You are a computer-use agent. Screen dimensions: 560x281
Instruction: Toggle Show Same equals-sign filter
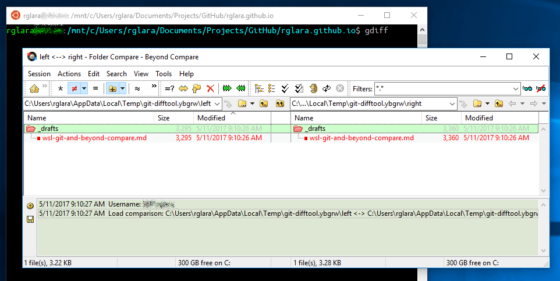pyautogui.click(x=95, y=89)
